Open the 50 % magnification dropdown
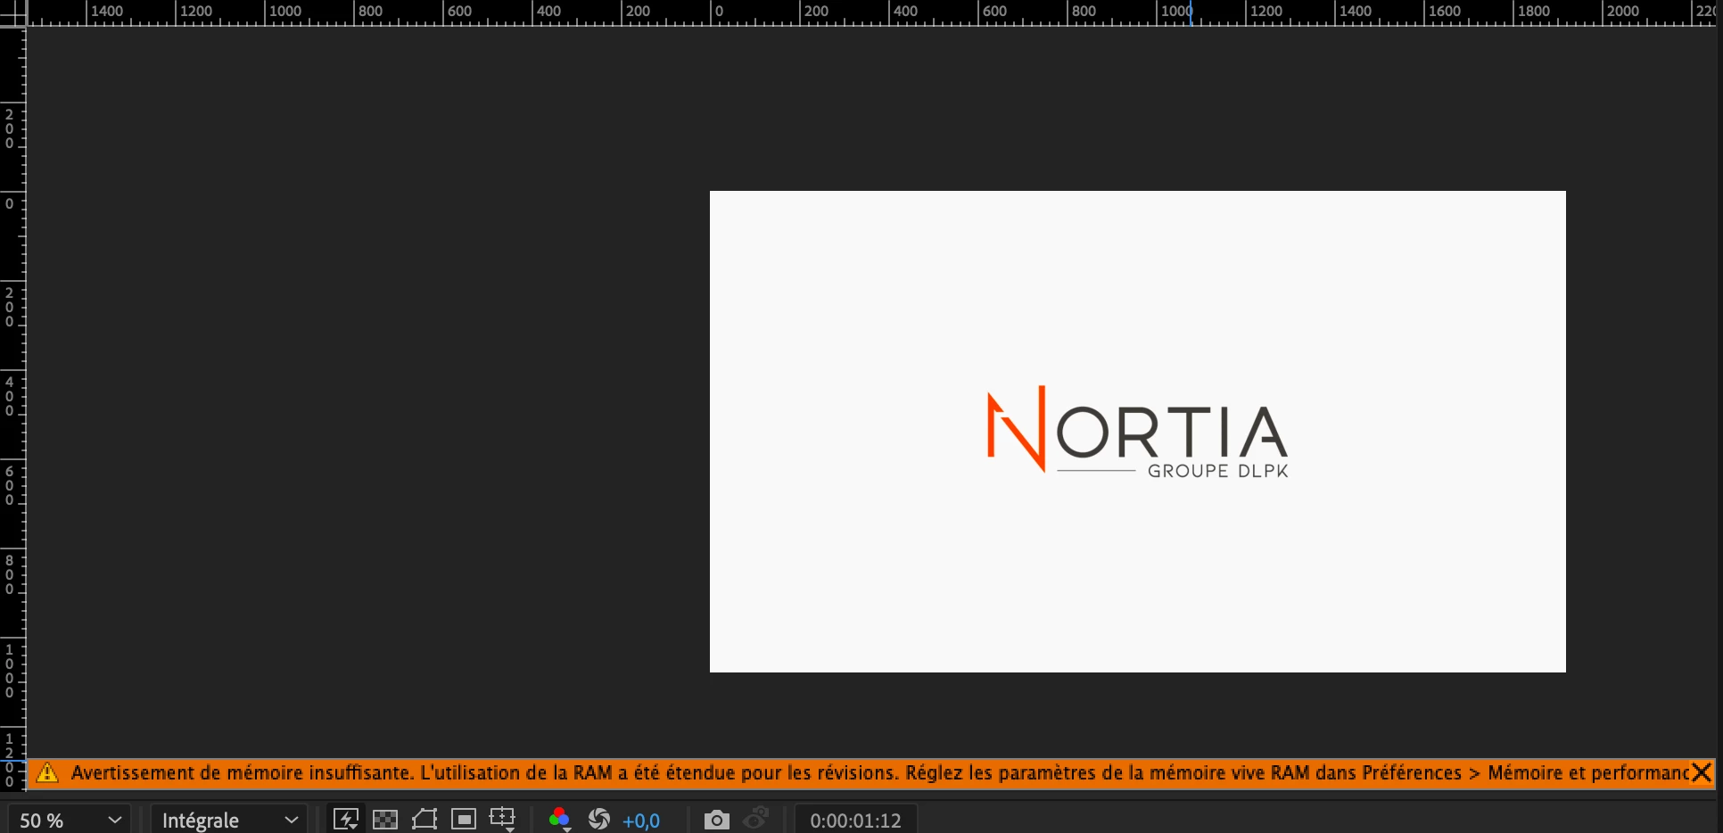The image size is (1723, 833). pos(70,820)
